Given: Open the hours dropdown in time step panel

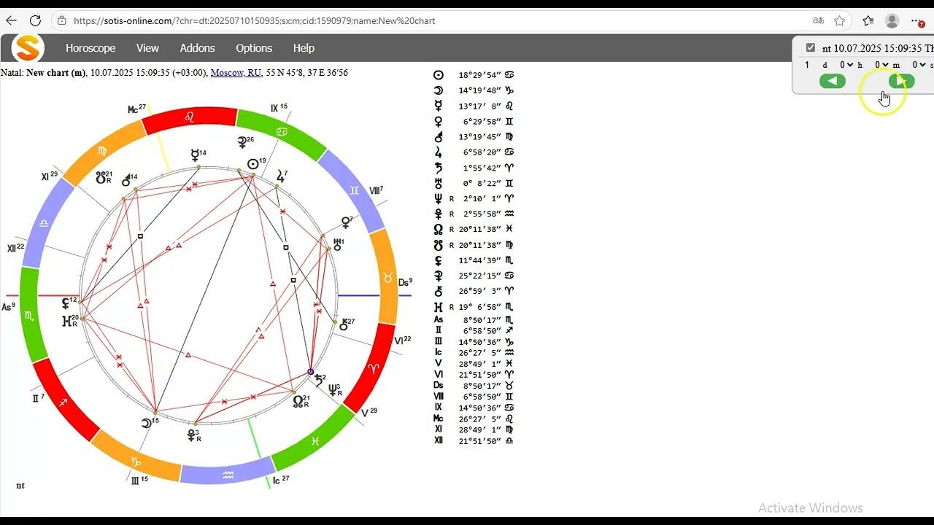Looking at the screenshot, I should click(x=846, y=65).
